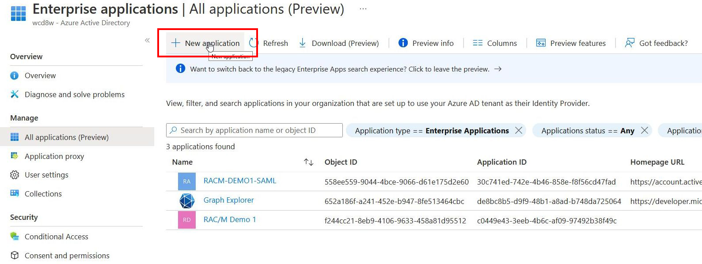Click the Collections icon in sidebar

[x=15, y=193]
